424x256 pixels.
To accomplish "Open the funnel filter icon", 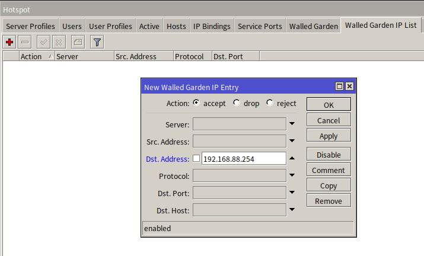I will pos(97,42).
